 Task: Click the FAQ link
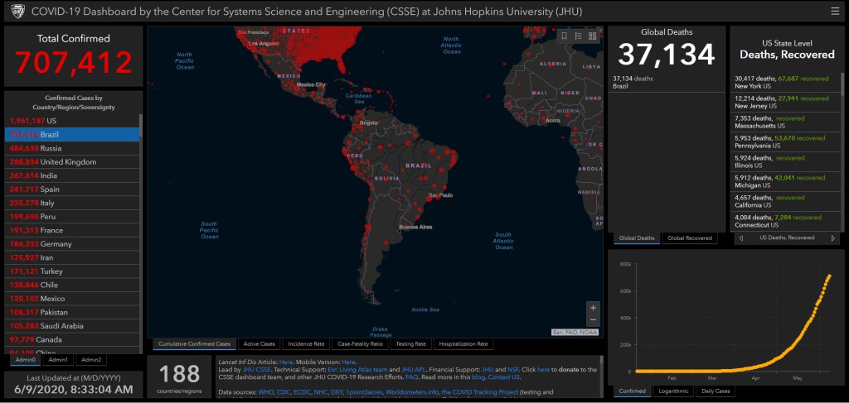[412, 377]
